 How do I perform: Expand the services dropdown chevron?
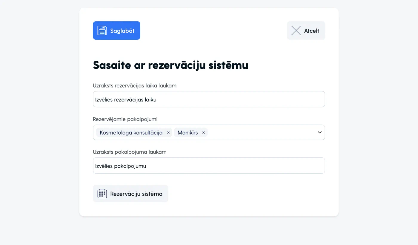(319, 132)
